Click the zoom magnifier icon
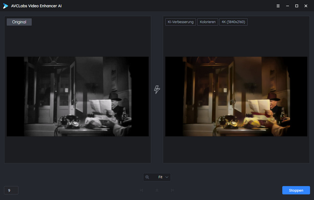The image size is (314, 200). (x=147, y=177)
